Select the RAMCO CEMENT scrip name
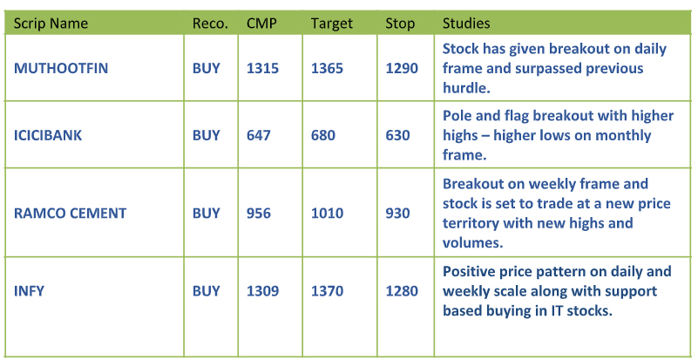This screenshot has height=360, width=698. click(x=70, y=213)
